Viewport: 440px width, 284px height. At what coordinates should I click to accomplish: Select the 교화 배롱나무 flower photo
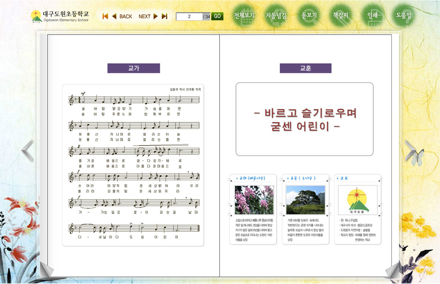[254, 200]
